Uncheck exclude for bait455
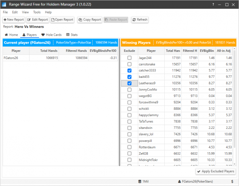This screenshot has height=186, width=239. tap(129, 77)
